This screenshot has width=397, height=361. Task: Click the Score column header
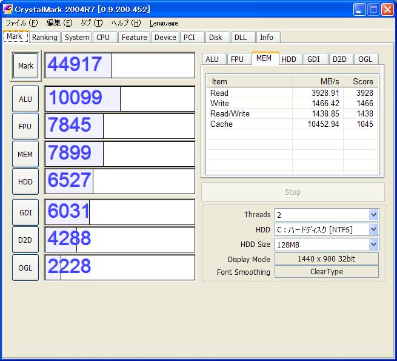(360, 82)
